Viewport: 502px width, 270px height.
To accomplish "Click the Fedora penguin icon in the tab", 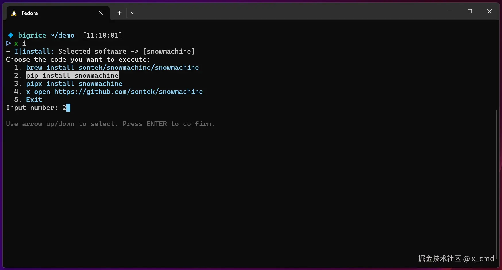I will (14, 13).
